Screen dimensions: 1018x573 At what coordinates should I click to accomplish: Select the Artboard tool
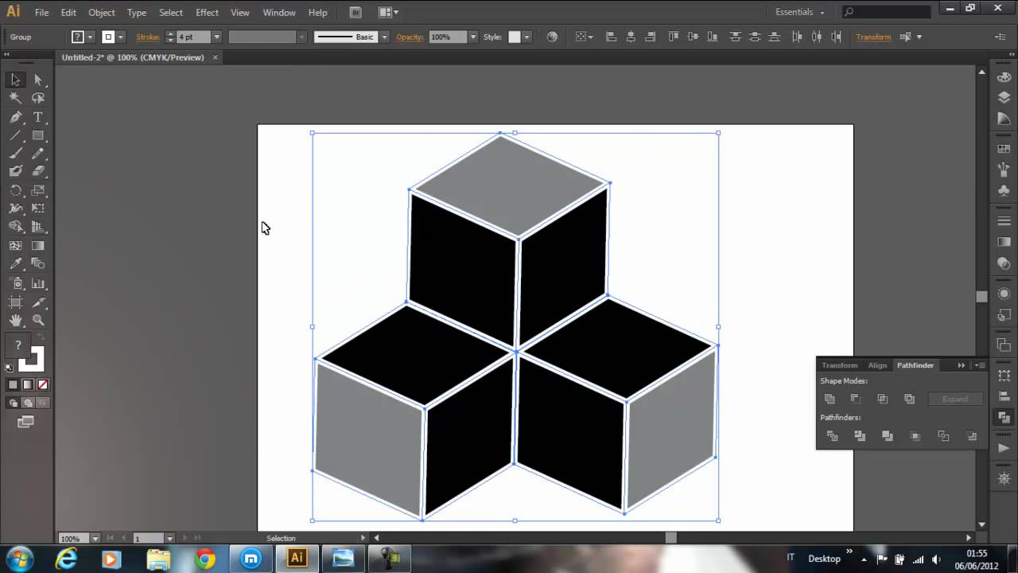[15, 302]
